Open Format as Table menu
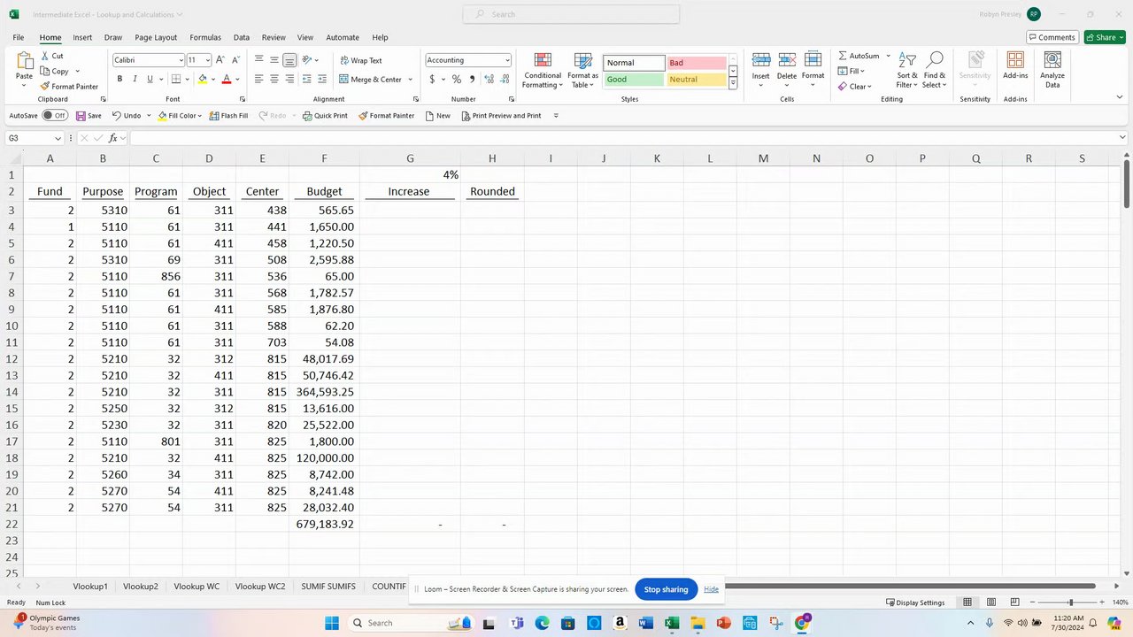The height and width of the screenshot is (637, 1133). (582, 70)
